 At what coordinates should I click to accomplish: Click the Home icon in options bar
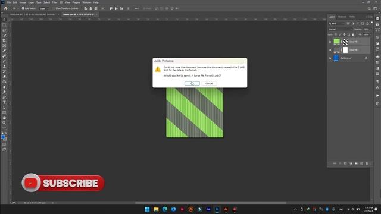pos(5,8)
